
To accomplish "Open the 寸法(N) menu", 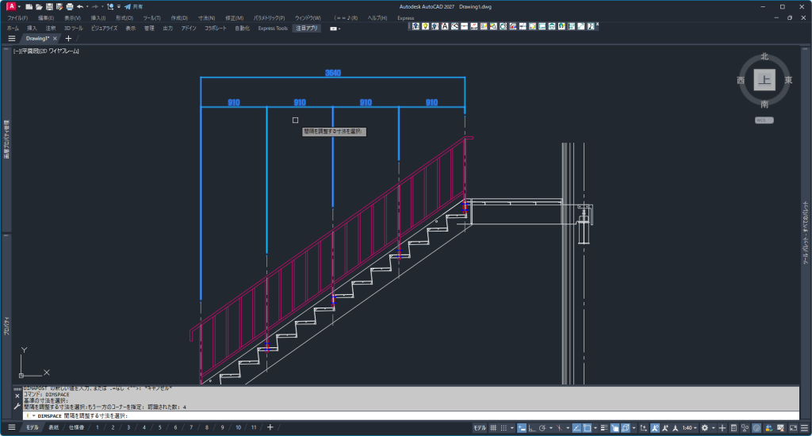I will pos(206,17).
